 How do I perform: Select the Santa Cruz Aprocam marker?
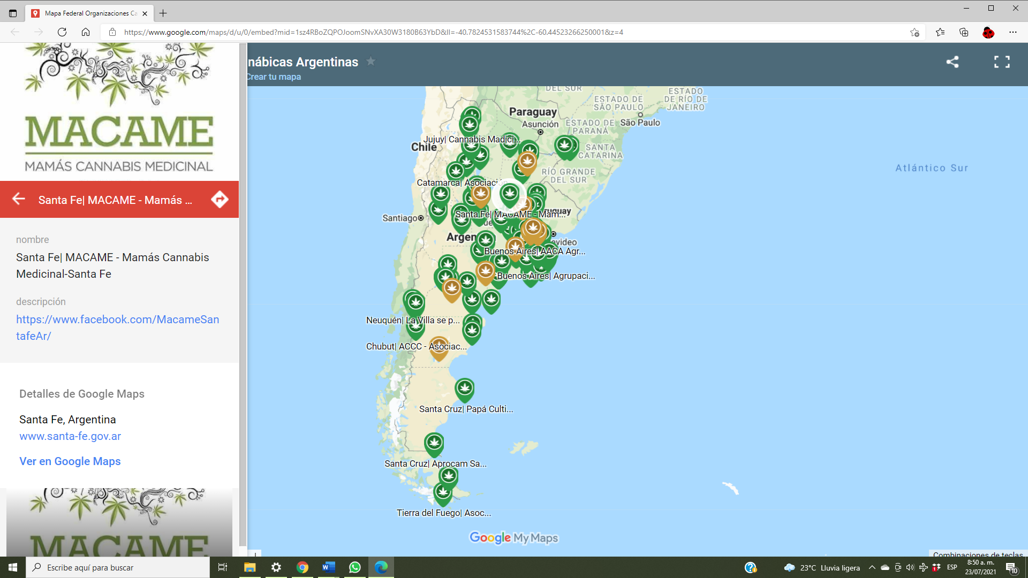point(434,444)
